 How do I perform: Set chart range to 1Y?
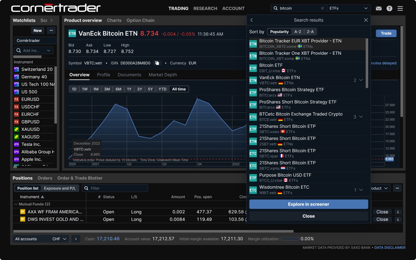(129, 89)
